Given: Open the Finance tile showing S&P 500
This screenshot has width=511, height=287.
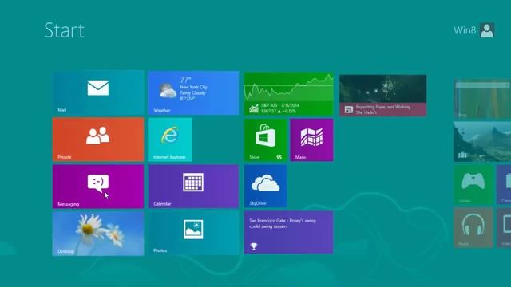Looking at the screenshot, I should point(288,94).
